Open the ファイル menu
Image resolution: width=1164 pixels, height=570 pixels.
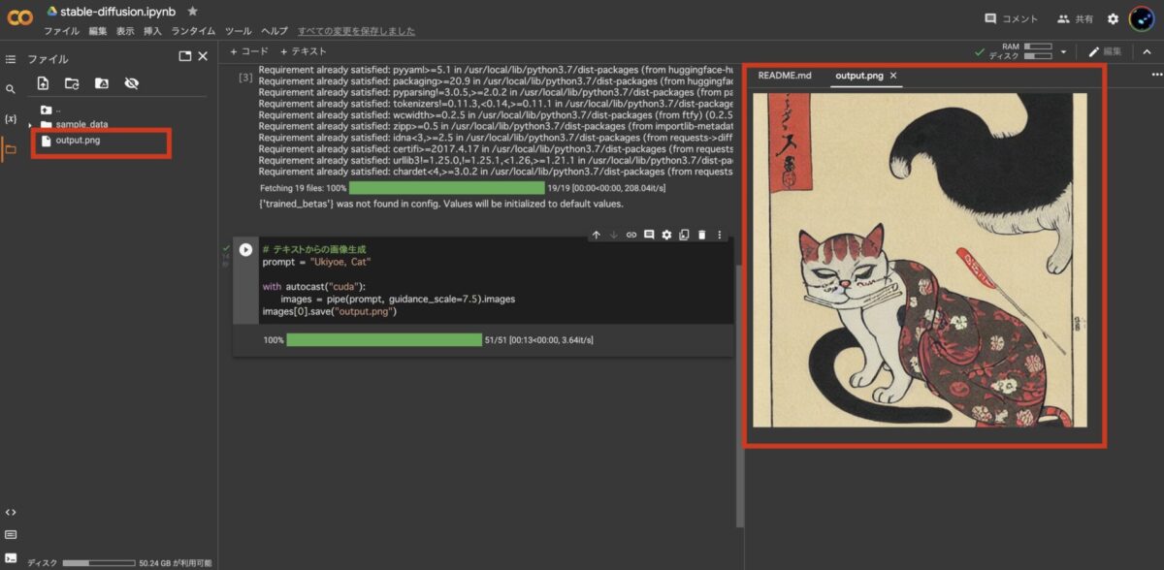click(x=61, y=31)
